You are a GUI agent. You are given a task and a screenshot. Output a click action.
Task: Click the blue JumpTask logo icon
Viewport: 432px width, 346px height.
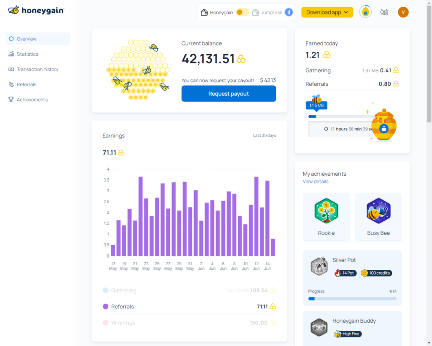pos(289,12)
